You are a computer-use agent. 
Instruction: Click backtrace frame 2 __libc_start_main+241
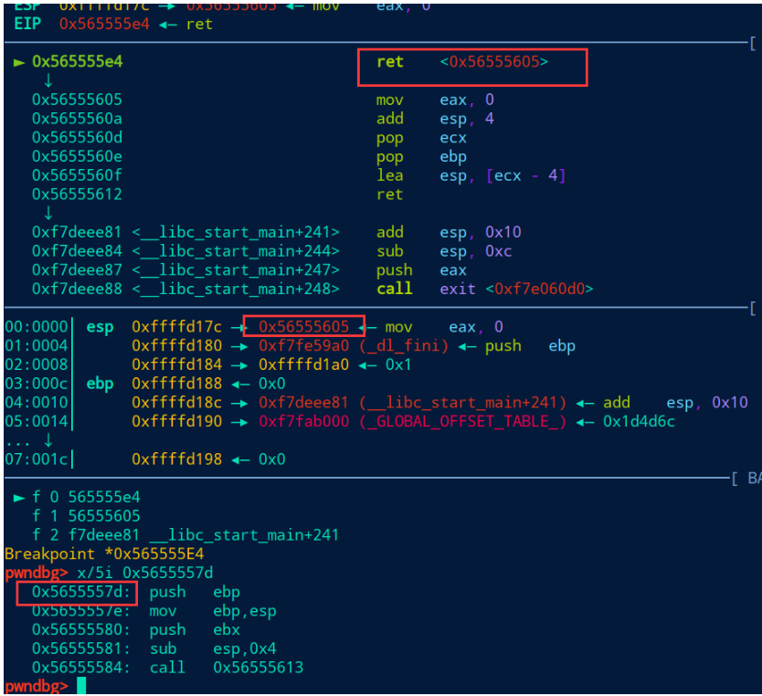[x=185, y=535]
